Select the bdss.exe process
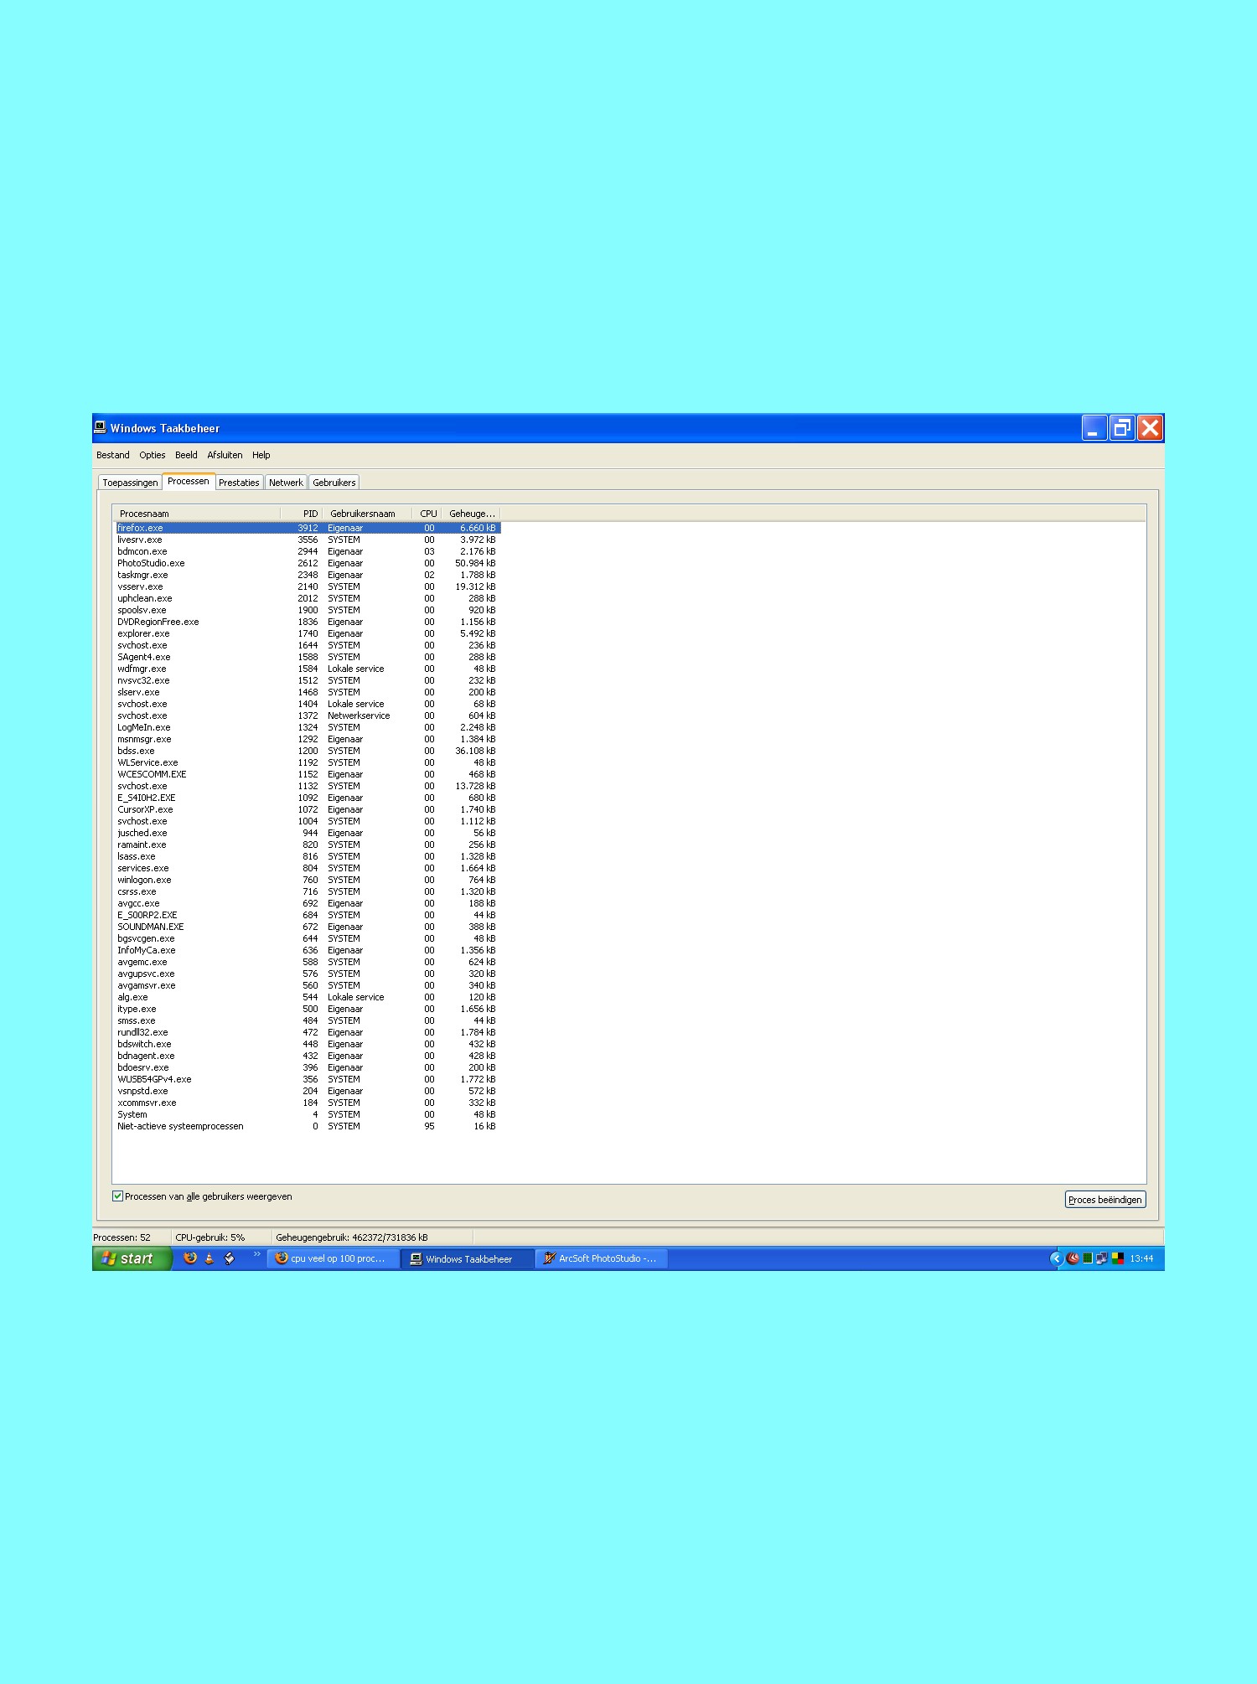Screen dimensions: 1257x1684 (308, 751)
